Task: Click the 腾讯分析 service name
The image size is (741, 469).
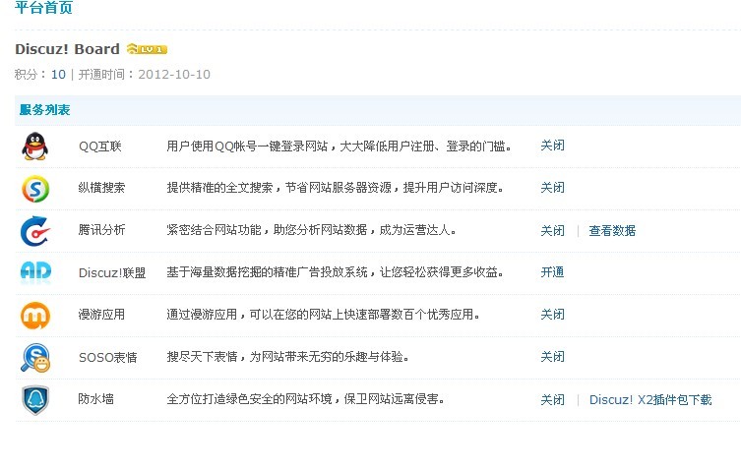Action: pyautogui.click(x=101, y=230)
